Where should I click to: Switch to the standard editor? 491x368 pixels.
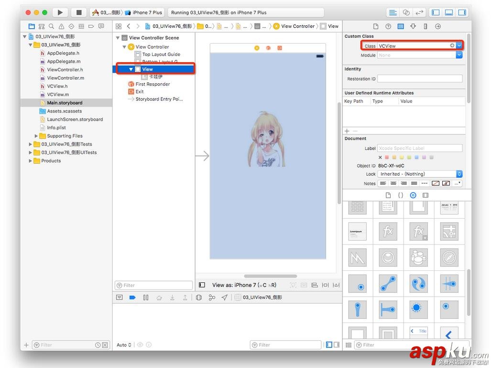393,12
